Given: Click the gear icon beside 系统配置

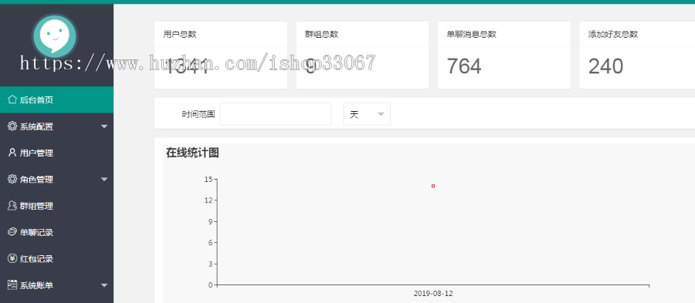Looking at the screenshot, I should [x=12, y=126].
